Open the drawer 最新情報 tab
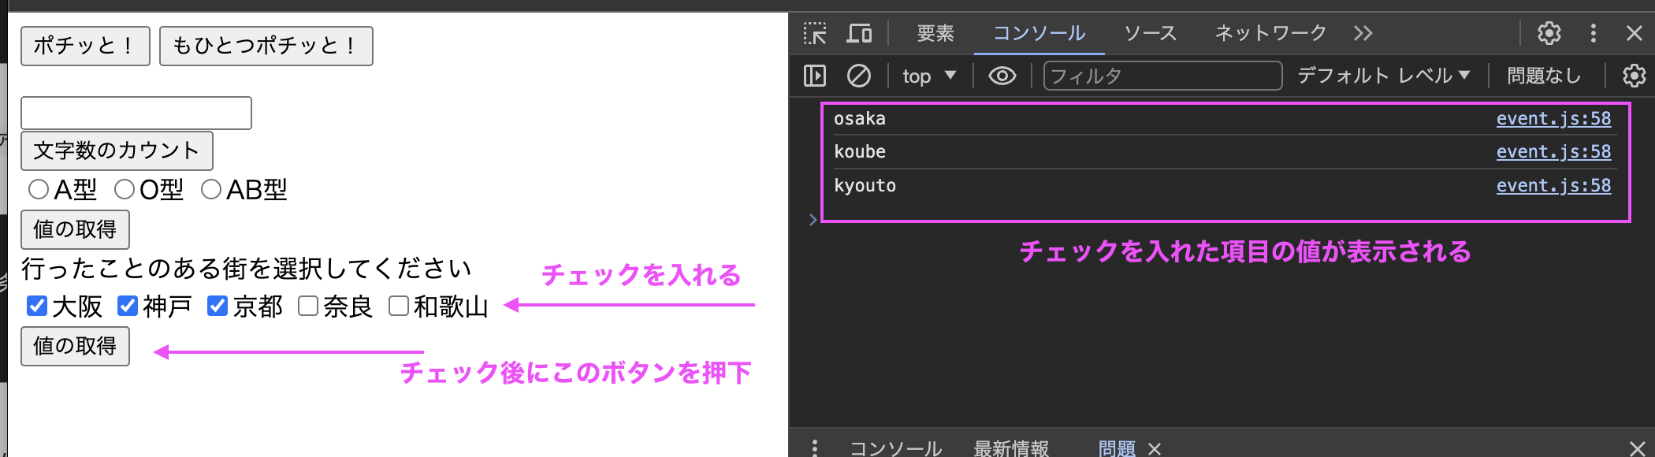 pyautogui.click(x=1011, y=448)
